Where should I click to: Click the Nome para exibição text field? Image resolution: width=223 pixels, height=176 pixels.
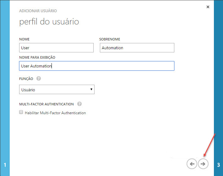96,66
